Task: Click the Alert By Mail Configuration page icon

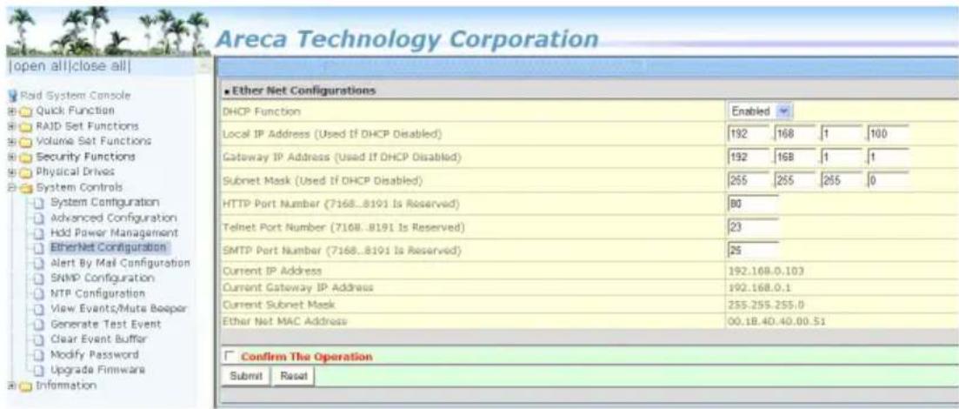Action: coord(39,264)
